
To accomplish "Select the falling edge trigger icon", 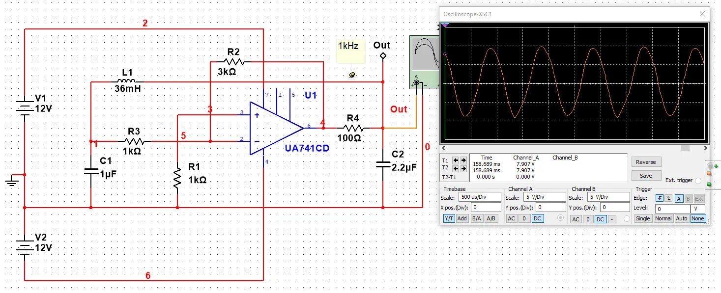I will 668,198.
